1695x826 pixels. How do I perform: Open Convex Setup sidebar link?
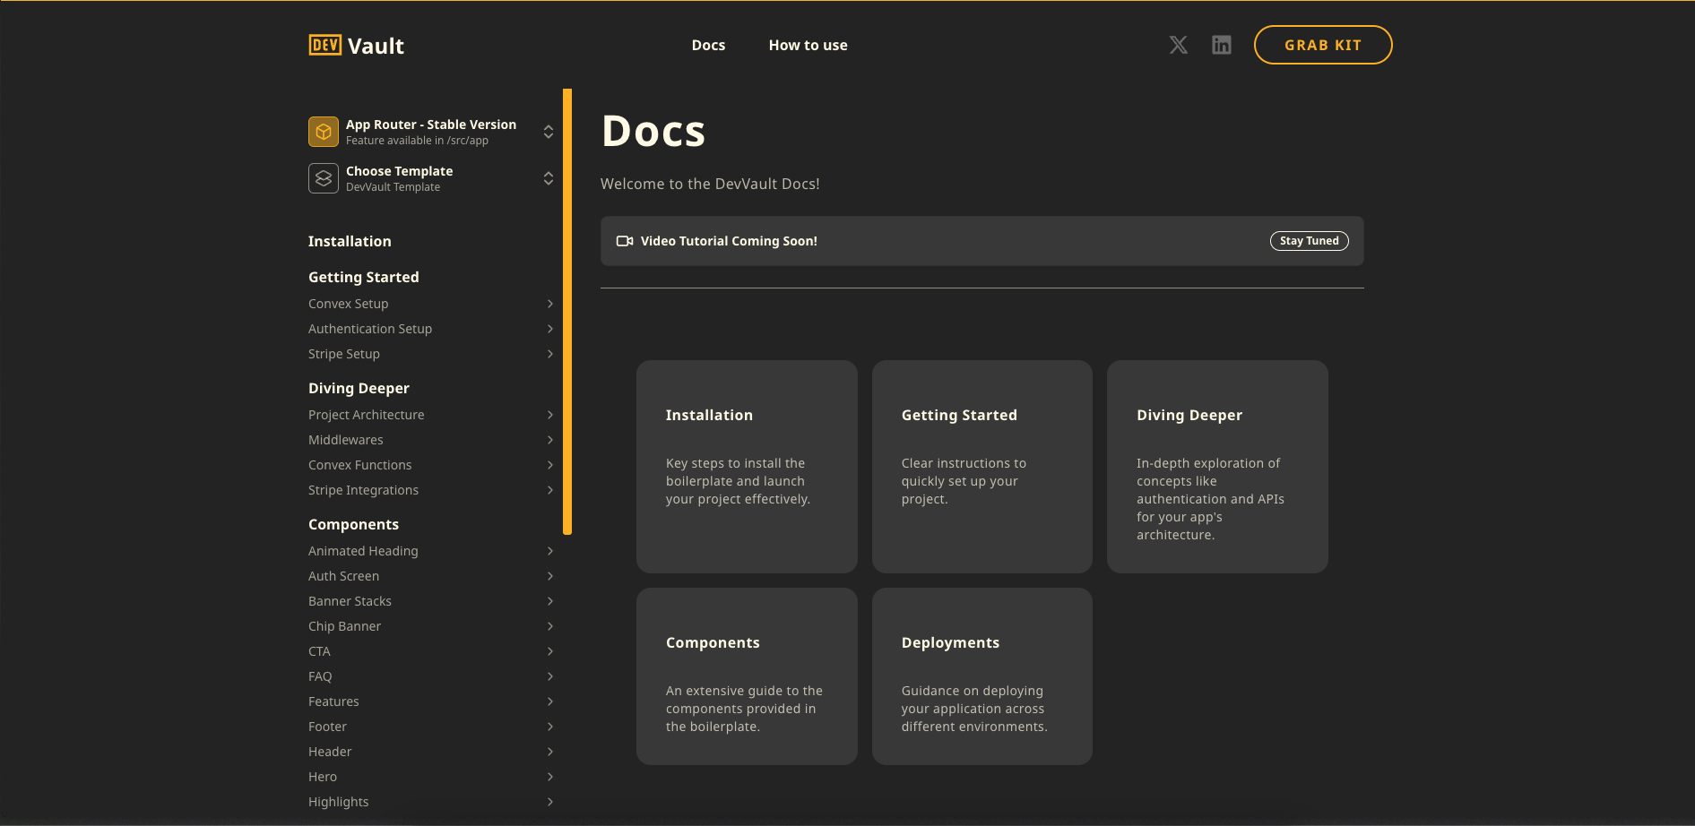click(349, 304)
